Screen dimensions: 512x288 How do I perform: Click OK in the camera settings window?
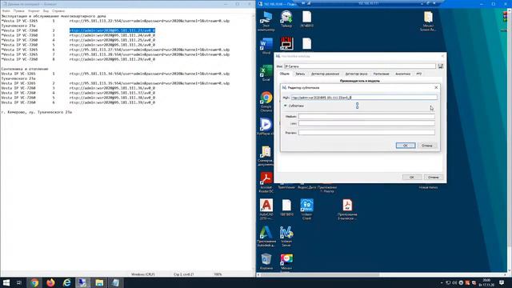[412, 178]
